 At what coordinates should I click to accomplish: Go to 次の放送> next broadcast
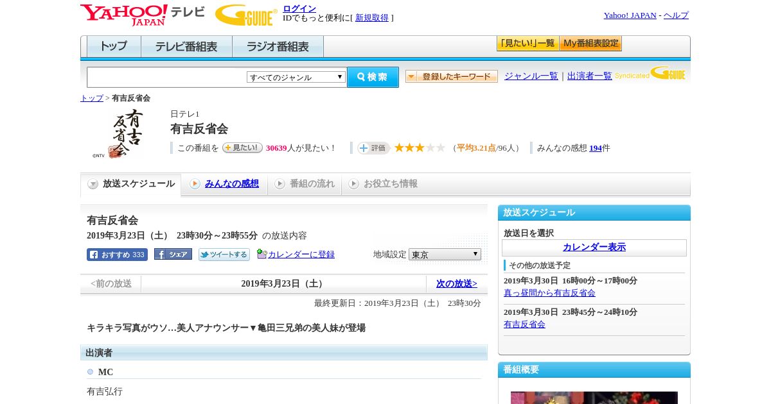click(x=457, y=283)
